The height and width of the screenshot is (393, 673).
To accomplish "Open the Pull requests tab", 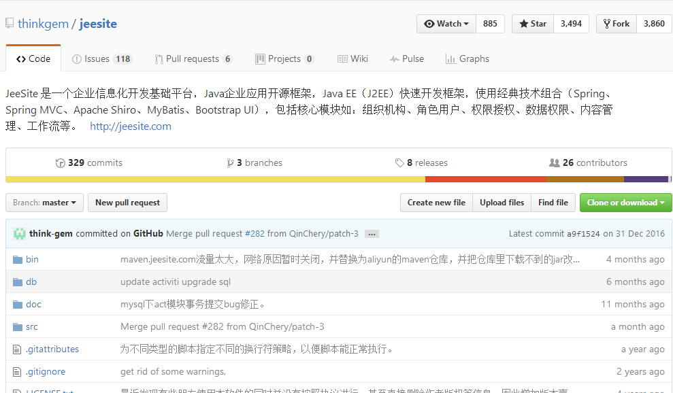I will tap(193, 58).
